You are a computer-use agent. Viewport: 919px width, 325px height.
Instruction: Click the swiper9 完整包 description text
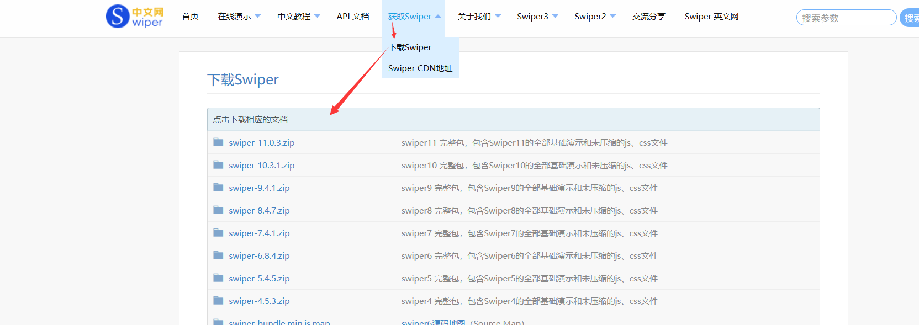[x=529, y=188]
